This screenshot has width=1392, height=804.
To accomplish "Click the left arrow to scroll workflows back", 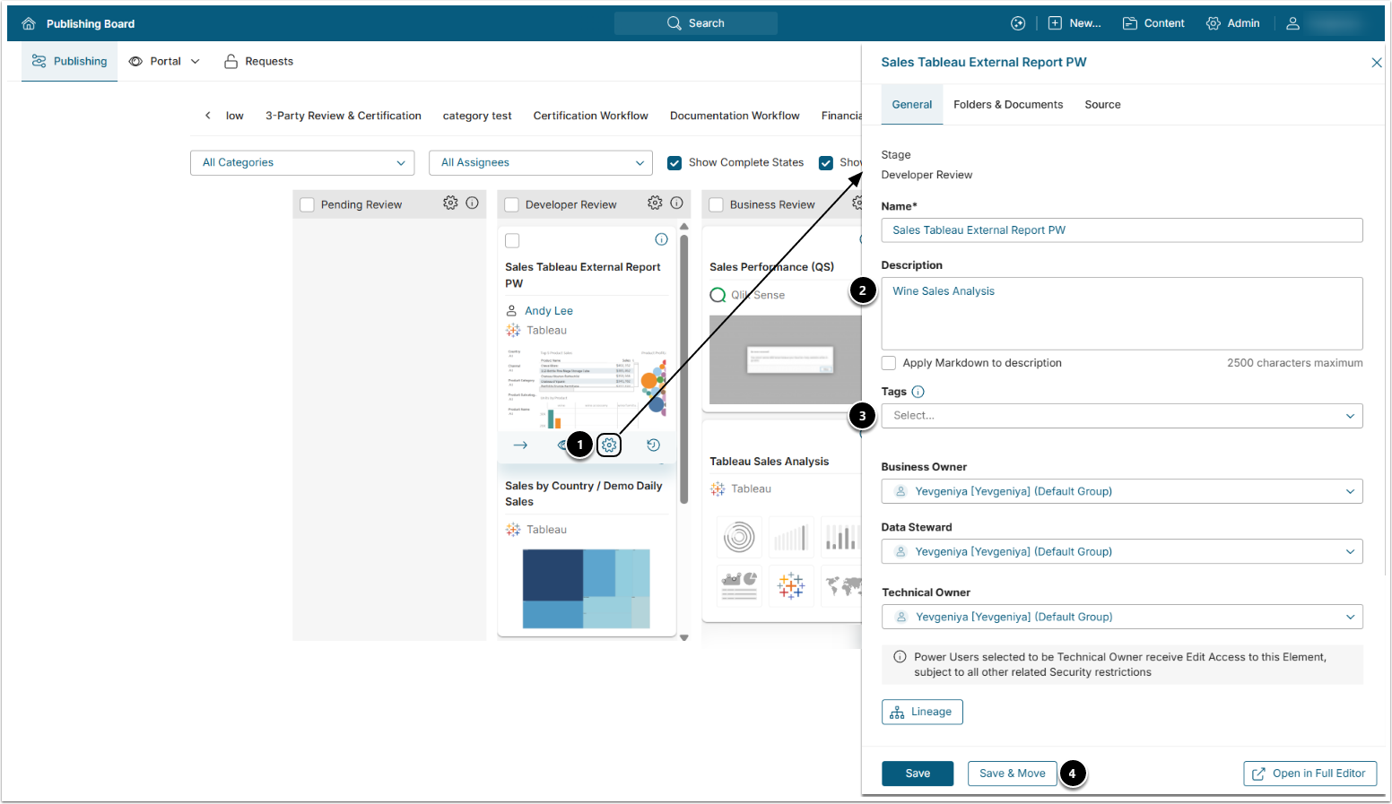I will click(208, 116).
